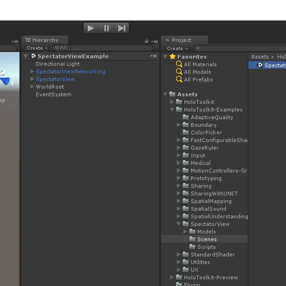Viewport: 286px width, 286px height.
Task: Expand the FastConfigurableShader folder
Action: tap(179, 140)
